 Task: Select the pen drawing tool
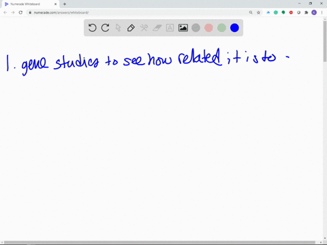click(x=131, y=28)
